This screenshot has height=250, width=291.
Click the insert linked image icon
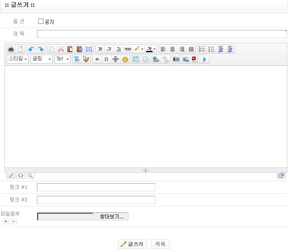[x=186, y=59]
